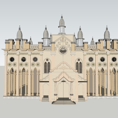The height and width of the screenshot is (118, 118).
Task: Pick the leftmost dark circular window on left wing
Action: point(12,59)
